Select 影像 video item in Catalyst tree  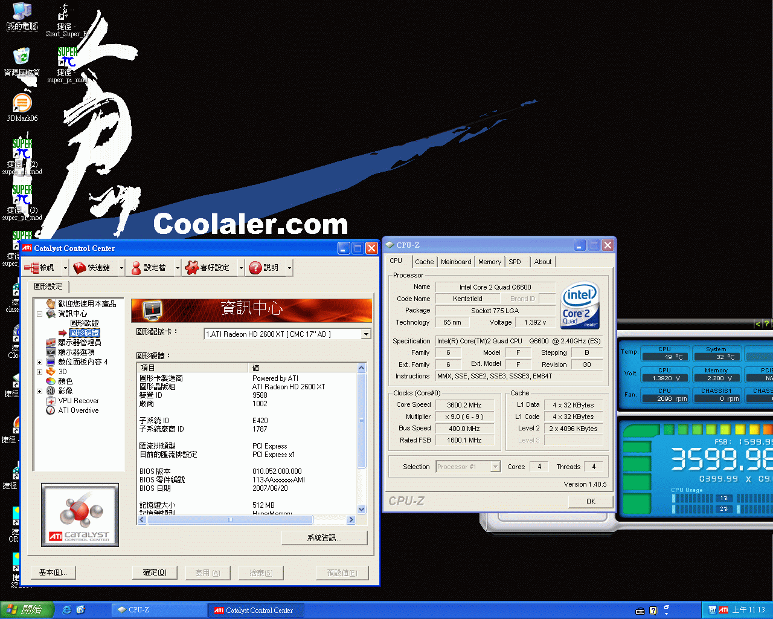[x=65, y=391]
